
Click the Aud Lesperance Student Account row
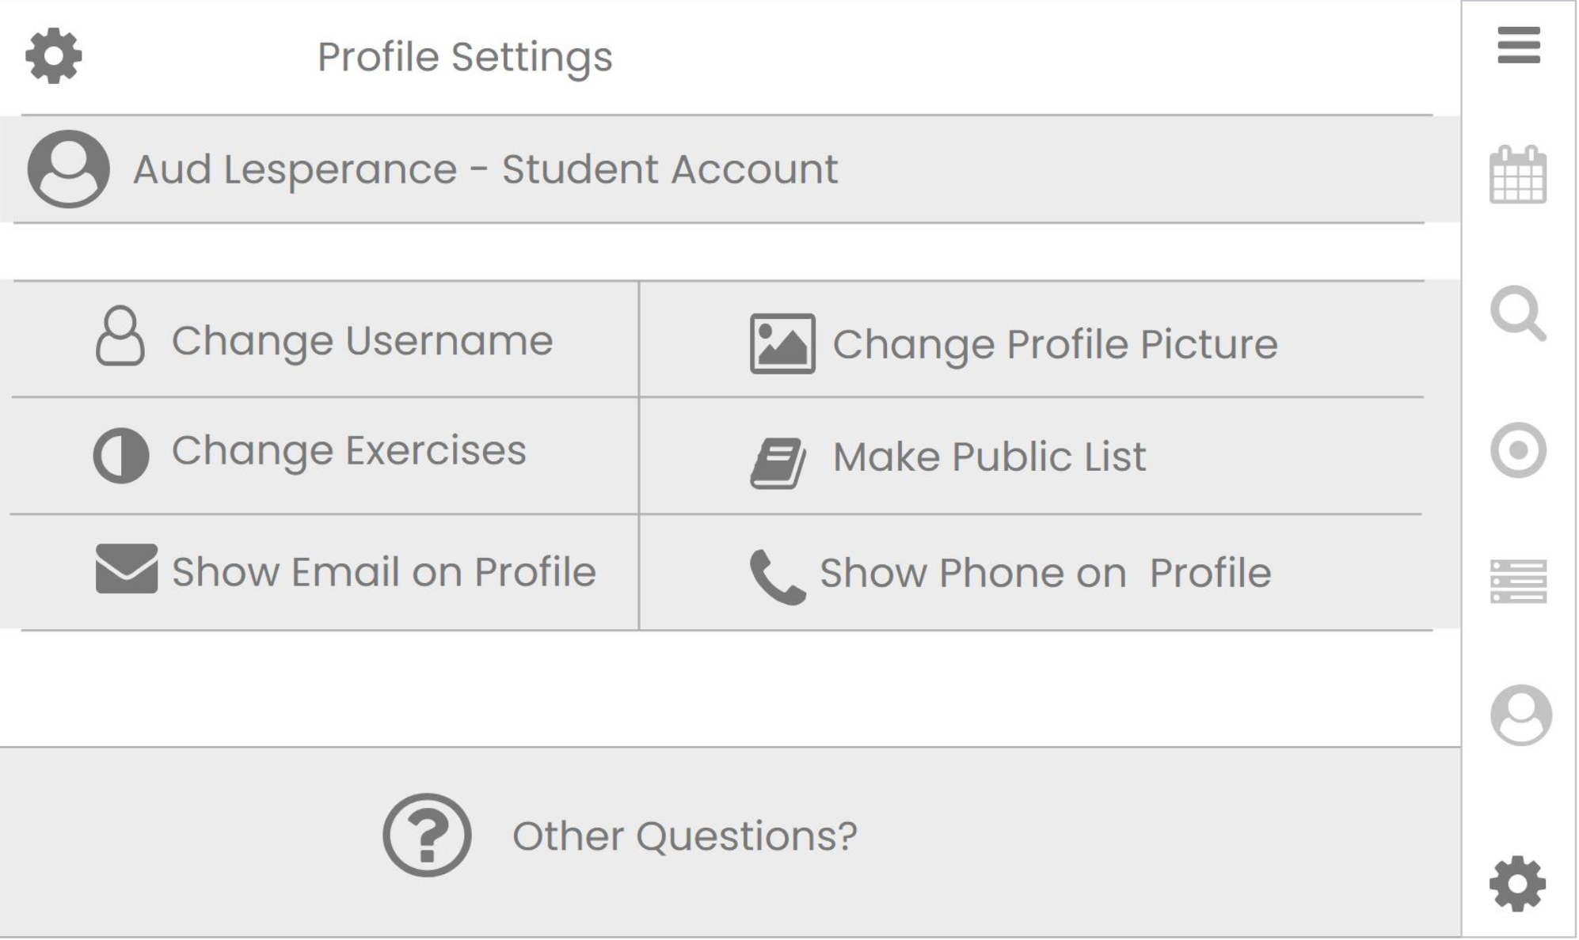tap(485, 169)
